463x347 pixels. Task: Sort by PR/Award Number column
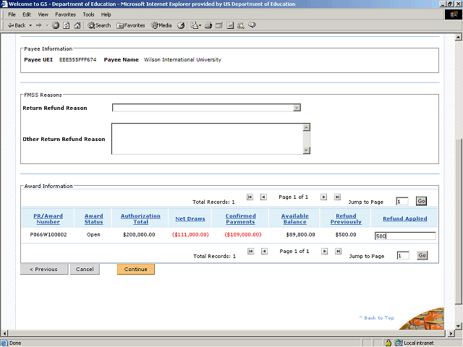coord(48,219)
